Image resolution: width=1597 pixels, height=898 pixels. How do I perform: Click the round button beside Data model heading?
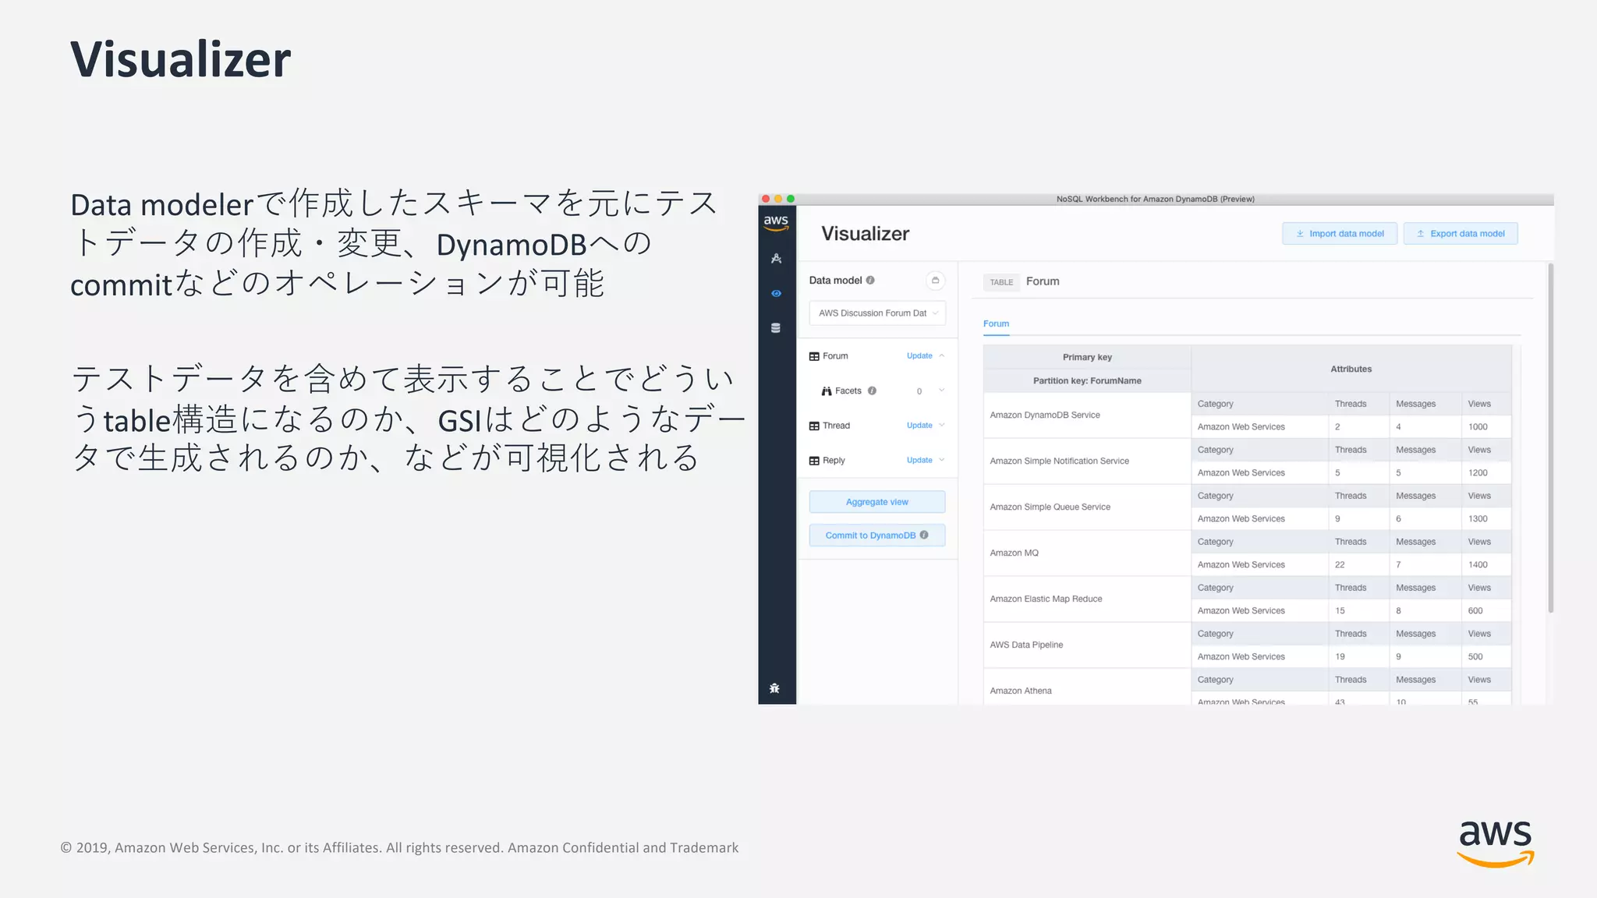click(936, 281)
